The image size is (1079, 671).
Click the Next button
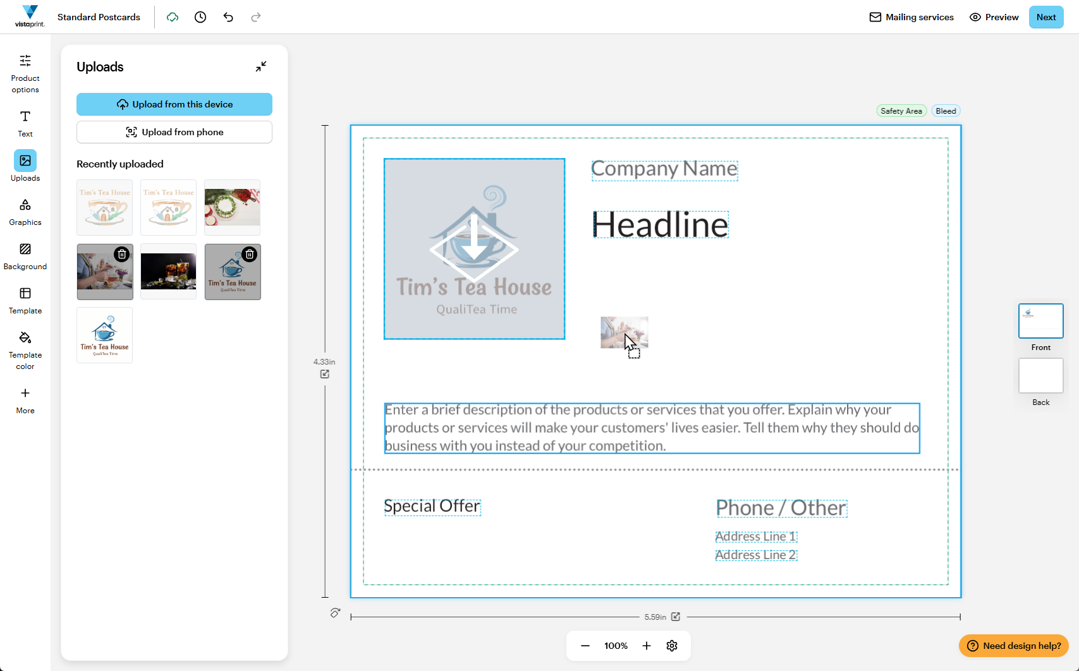click(x=1046, y=17)
